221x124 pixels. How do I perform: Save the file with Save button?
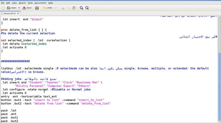[x=27, y=8]
